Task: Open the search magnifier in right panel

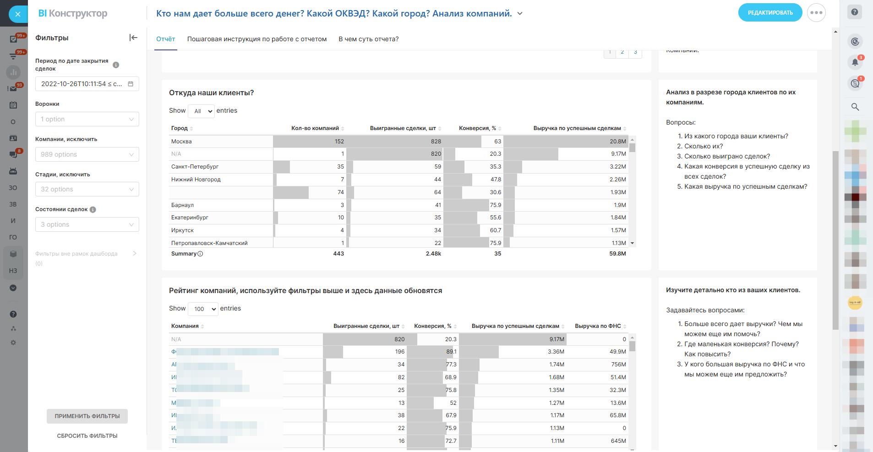Action: point(855,107)
